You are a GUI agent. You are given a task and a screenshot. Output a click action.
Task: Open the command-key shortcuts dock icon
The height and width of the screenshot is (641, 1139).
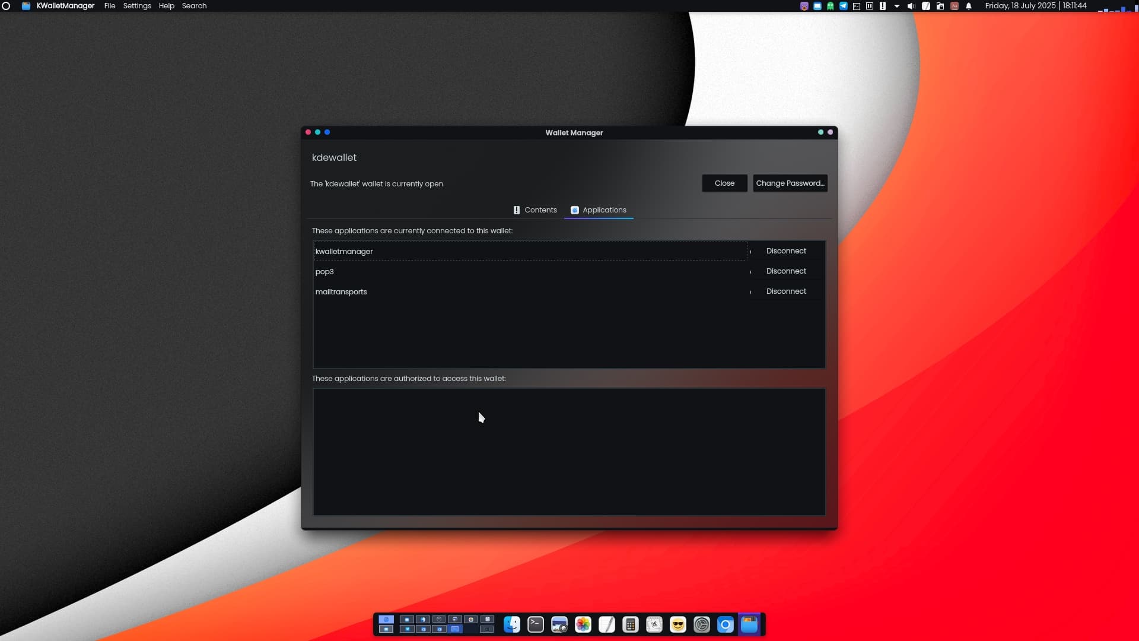pos(654,624)
